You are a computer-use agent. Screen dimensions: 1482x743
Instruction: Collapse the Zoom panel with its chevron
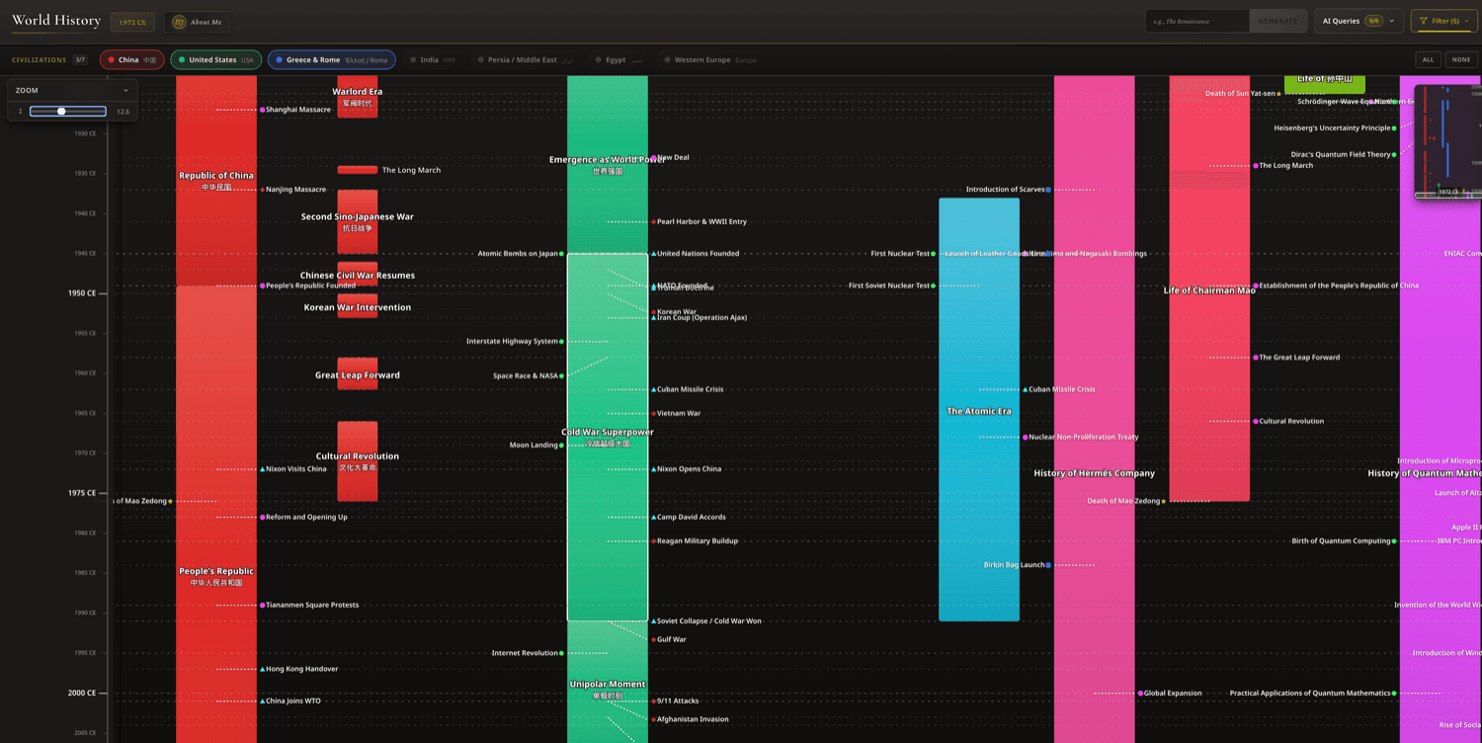[x=125, y=90]
